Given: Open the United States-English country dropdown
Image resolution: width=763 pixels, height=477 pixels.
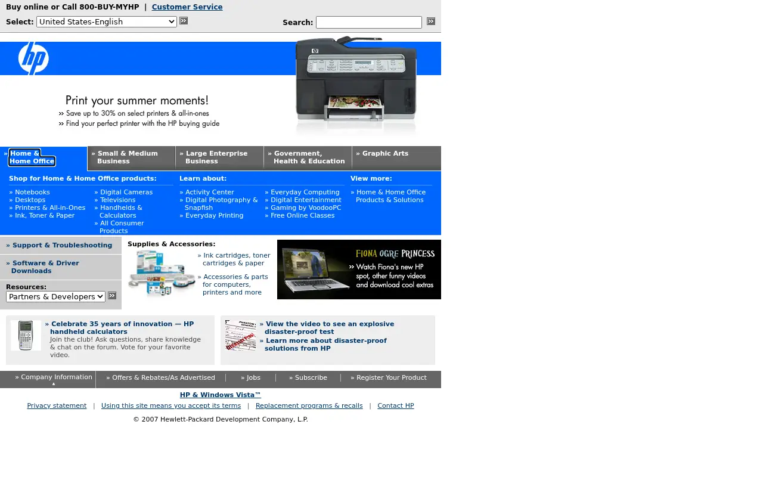Looking at the screenshot, I should (107, 21).
